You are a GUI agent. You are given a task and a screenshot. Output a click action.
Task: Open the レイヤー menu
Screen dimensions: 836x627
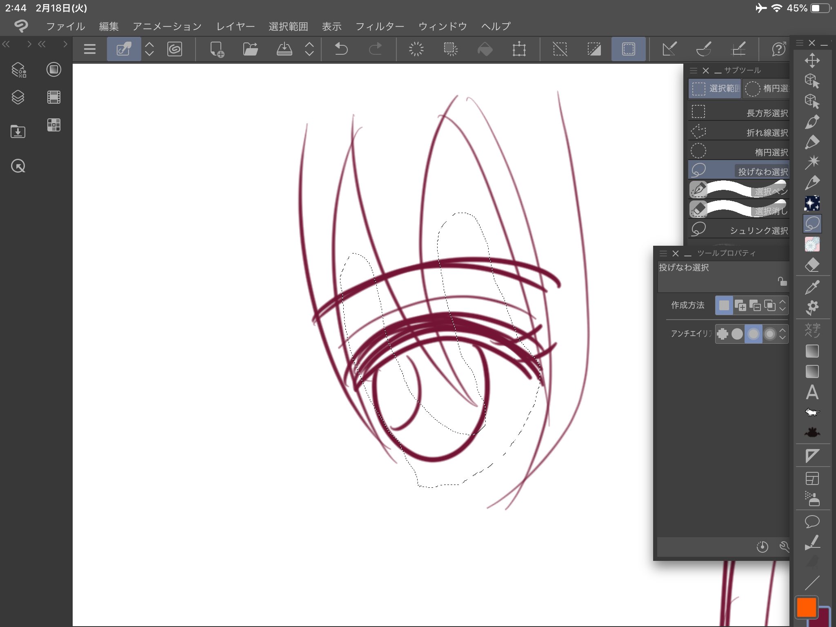(x=236, y=27)
